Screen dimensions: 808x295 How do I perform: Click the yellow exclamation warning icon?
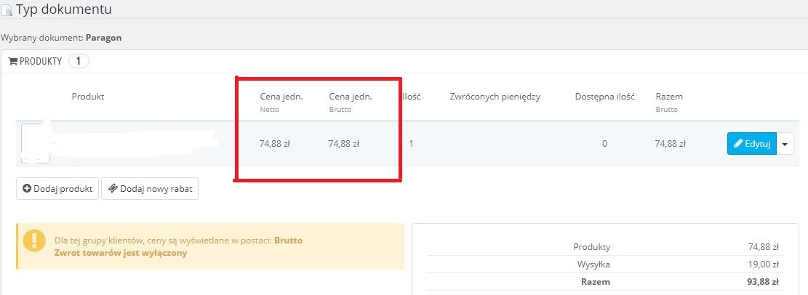[33, 241]
